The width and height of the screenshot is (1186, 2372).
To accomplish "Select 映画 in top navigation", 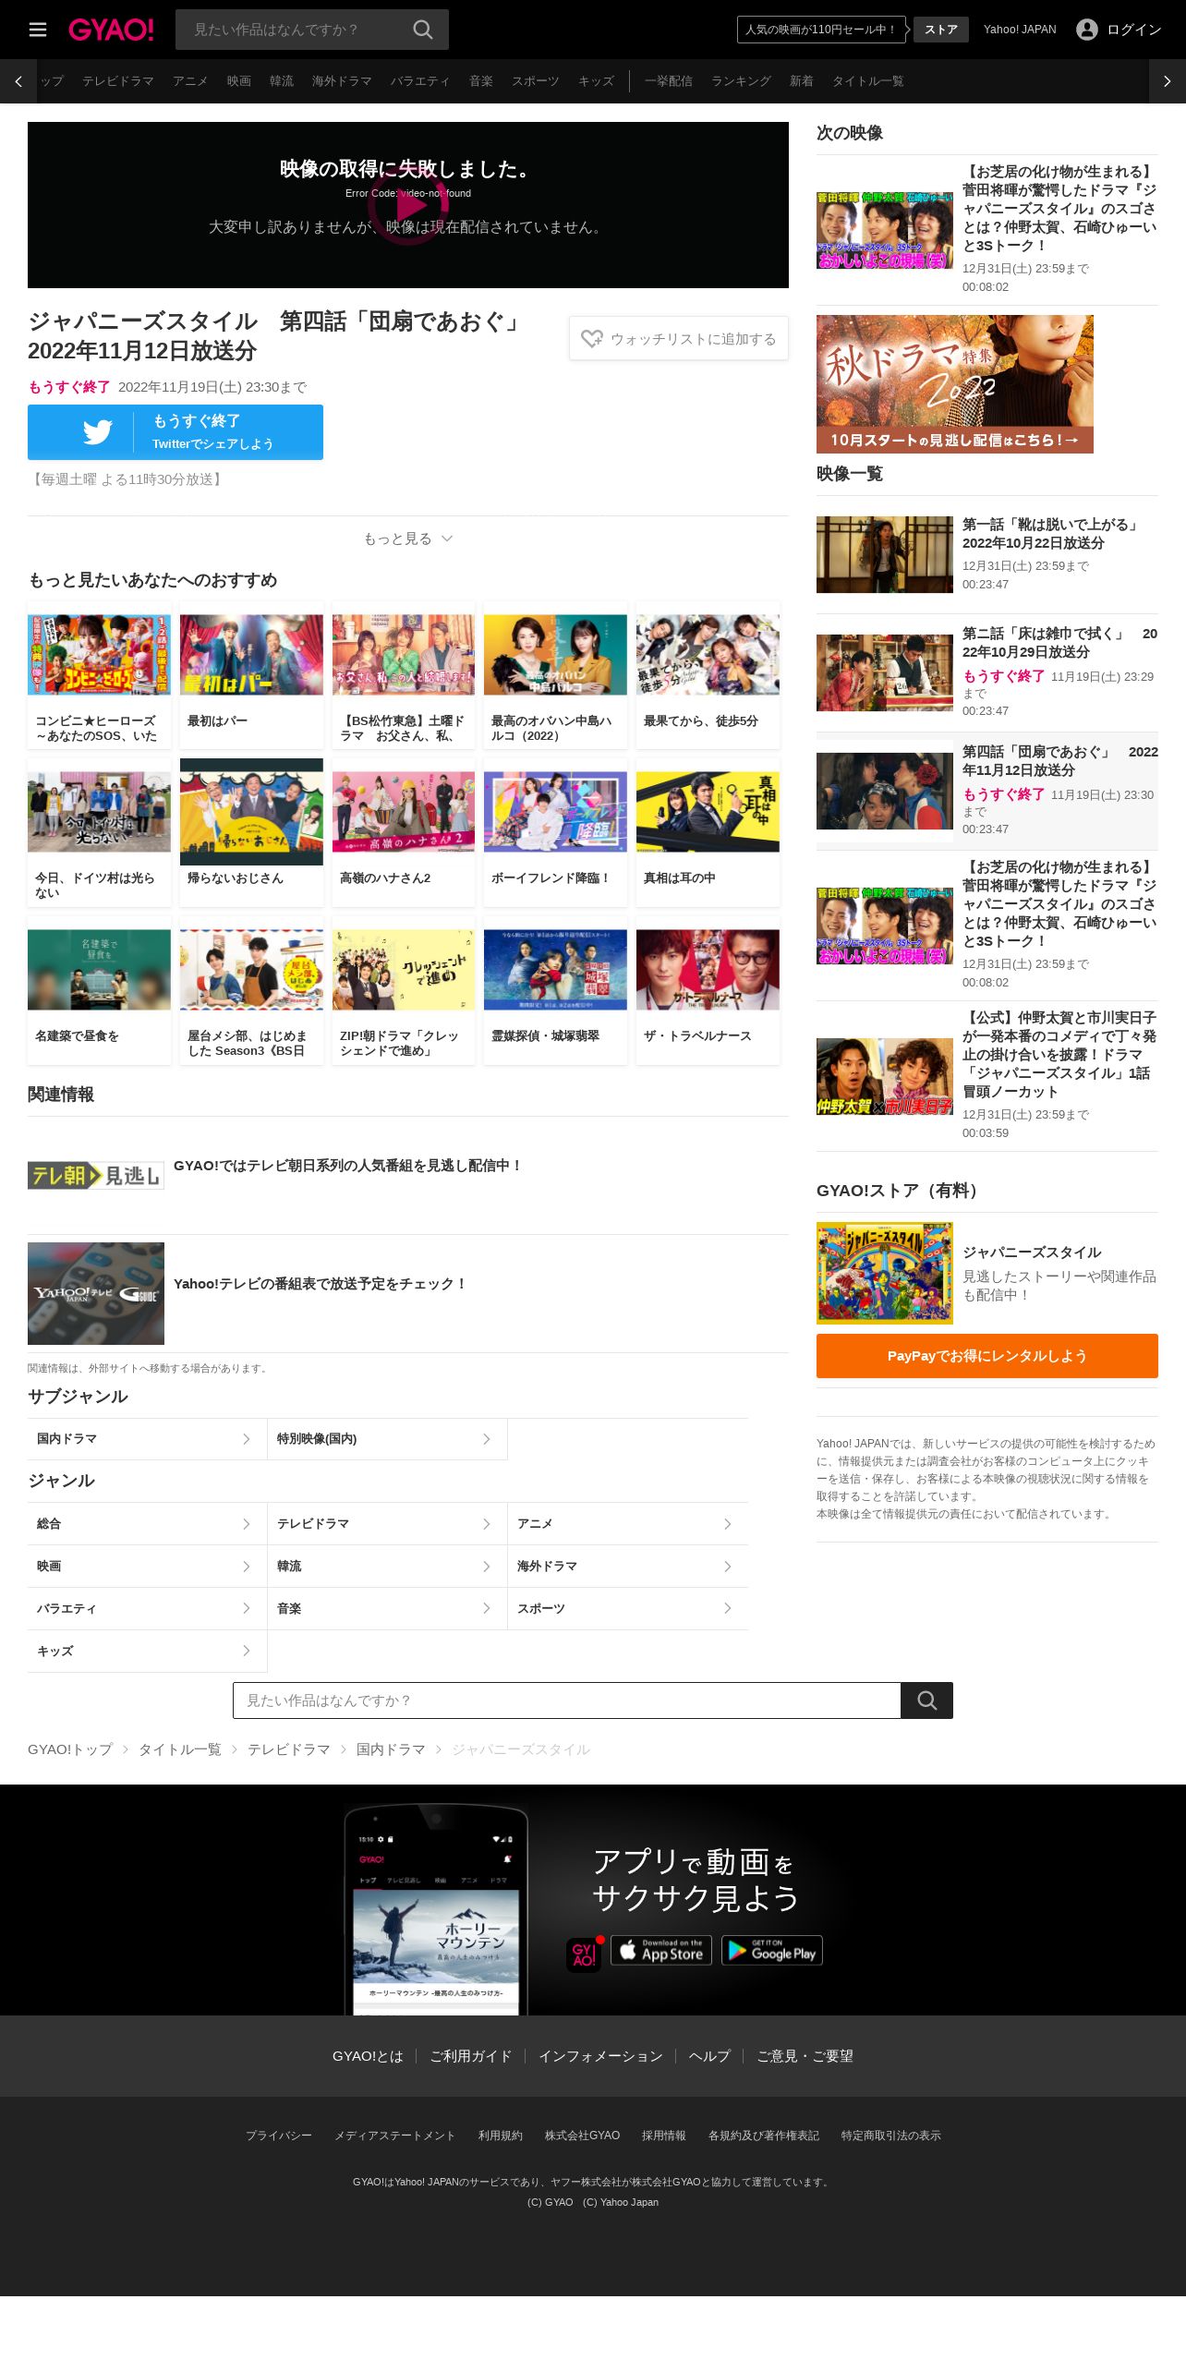I will (239, 81).
